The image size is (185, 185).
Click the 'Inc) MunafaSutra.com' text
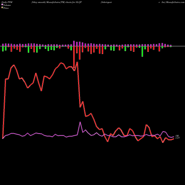click(x=173, y=2)
